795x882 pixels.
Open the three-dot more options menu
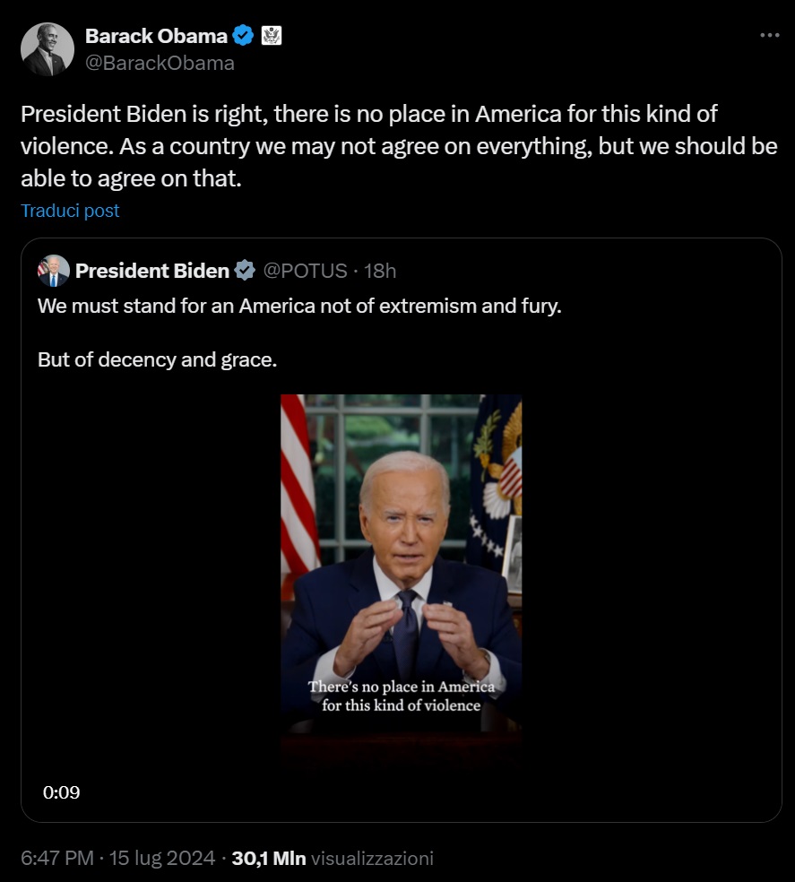point(769,35)
